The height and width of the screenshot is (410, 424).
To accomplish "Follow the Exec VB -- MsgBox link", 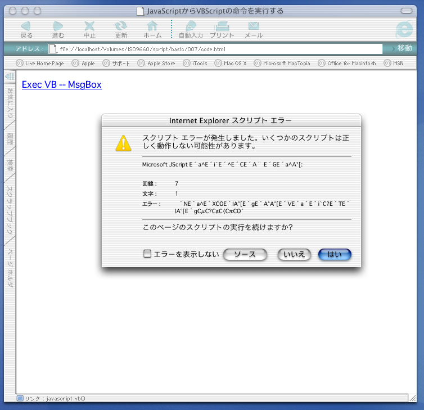I will [62, 84].
